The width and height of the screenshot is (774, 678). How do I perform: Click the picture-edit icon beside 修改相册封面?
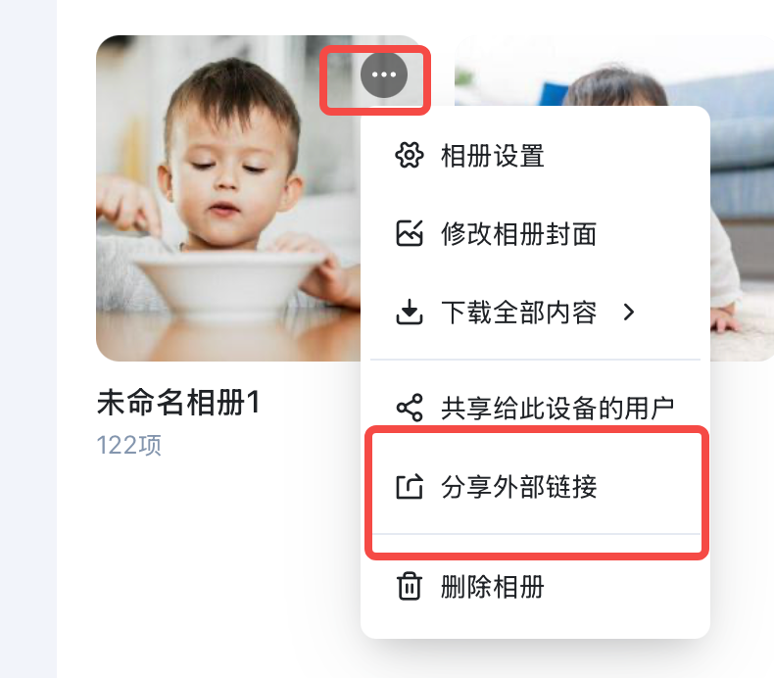pos(410,233)
